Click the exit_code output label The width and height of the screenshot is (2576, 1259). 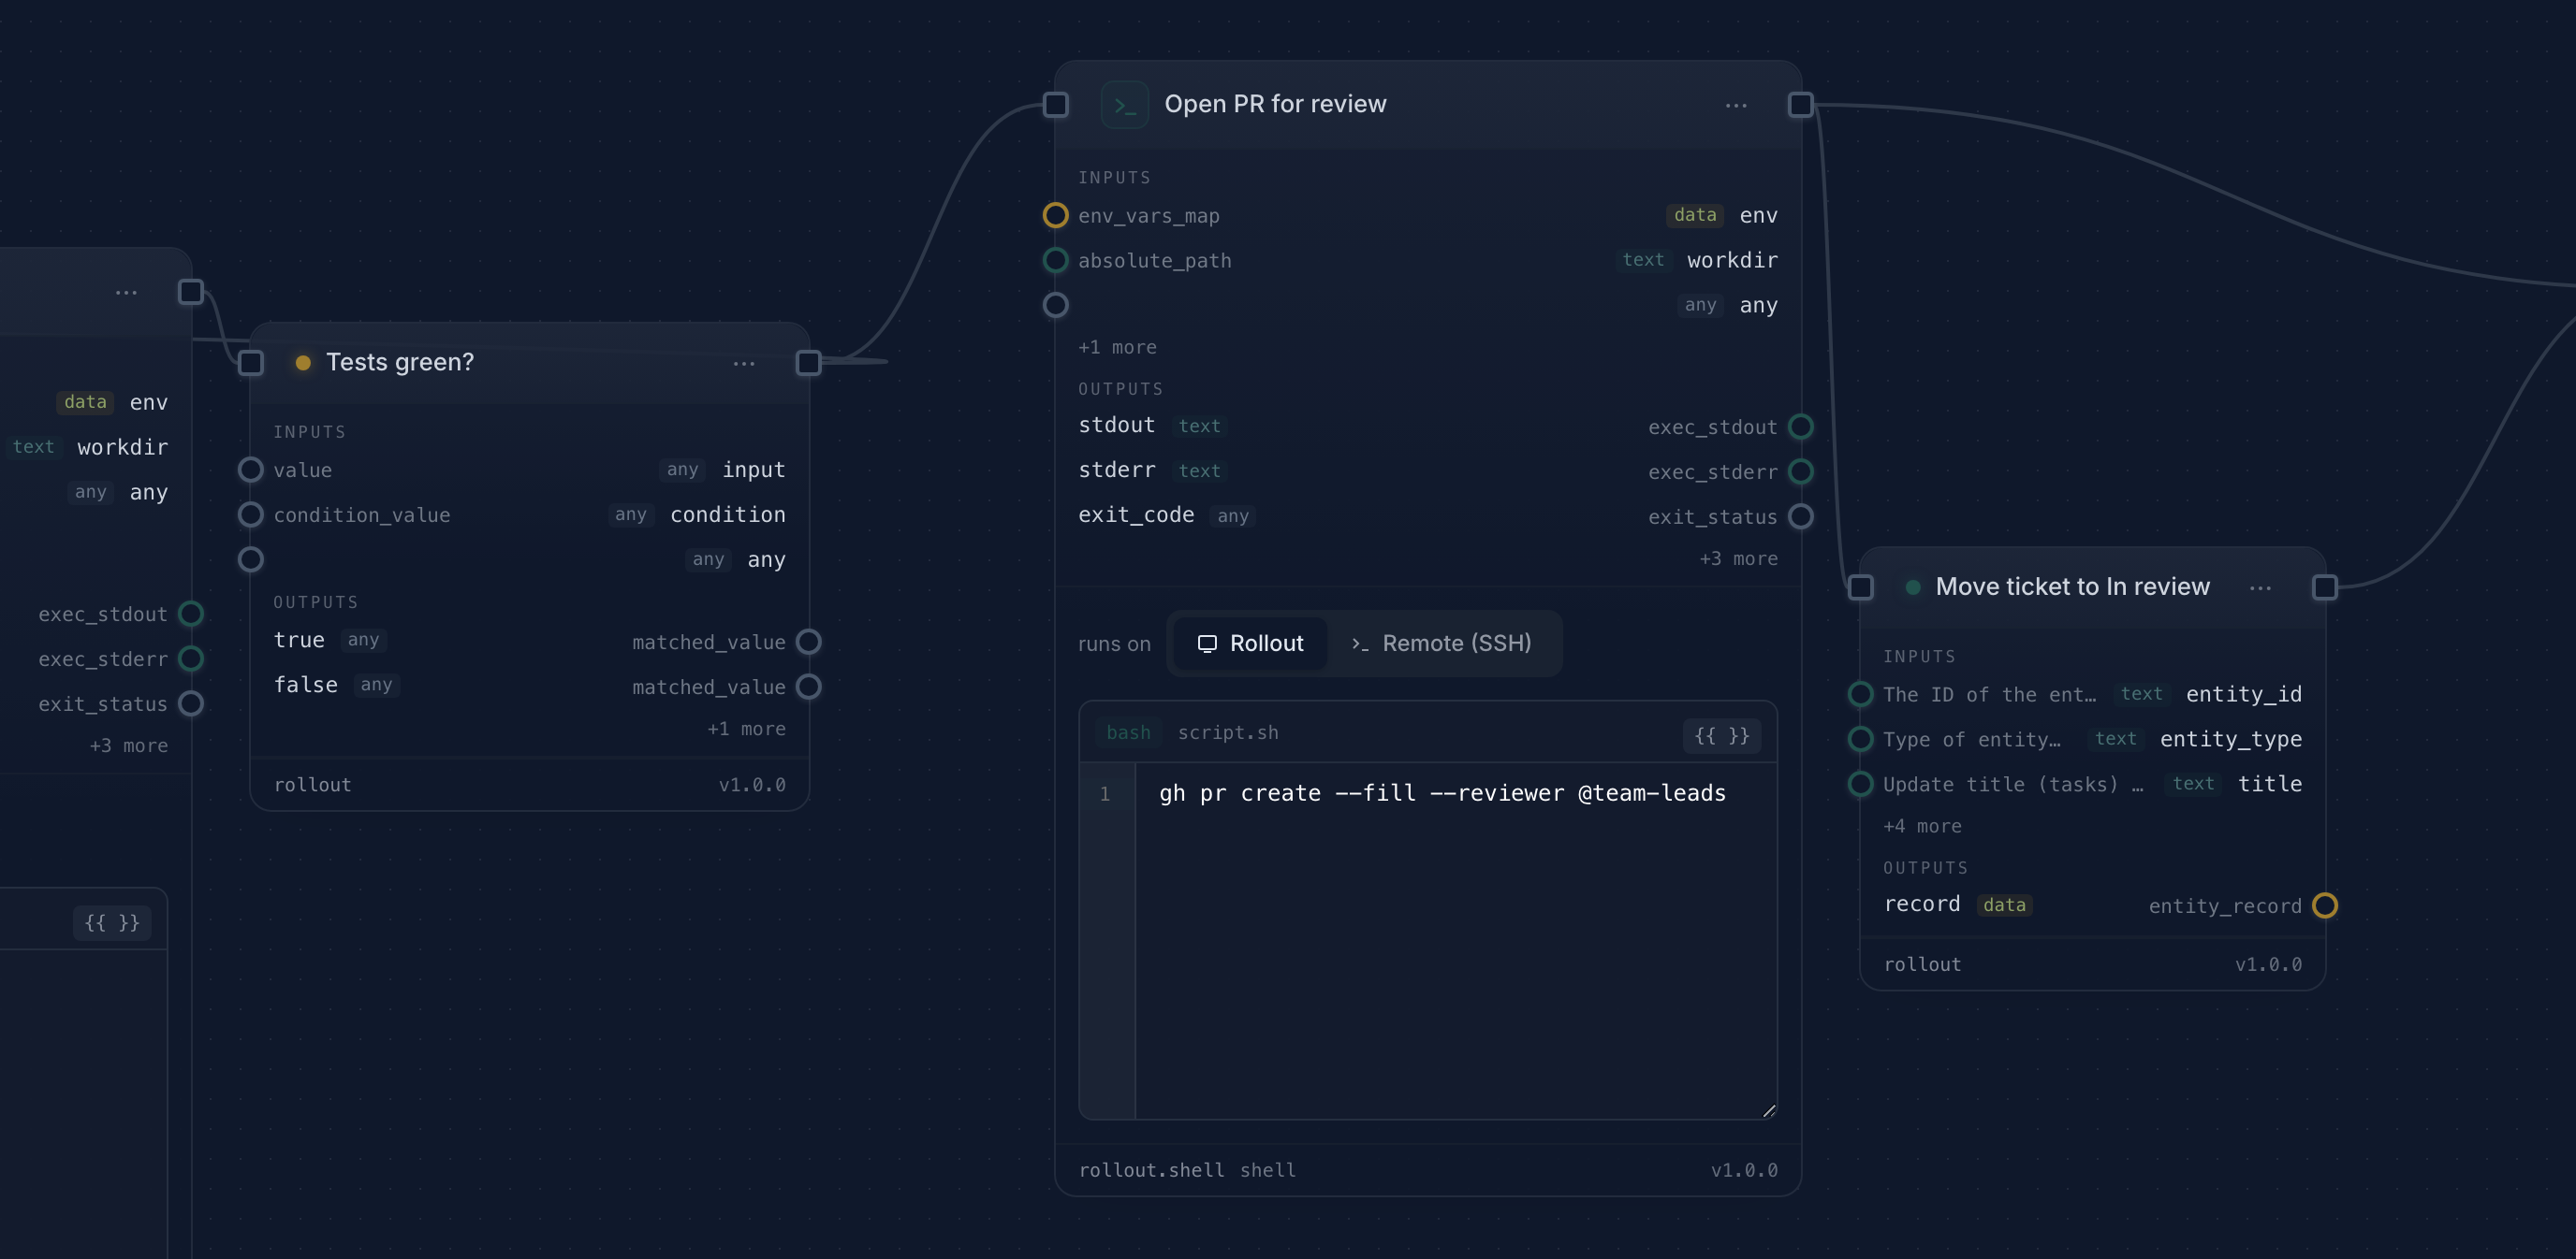click(1136, 514)
